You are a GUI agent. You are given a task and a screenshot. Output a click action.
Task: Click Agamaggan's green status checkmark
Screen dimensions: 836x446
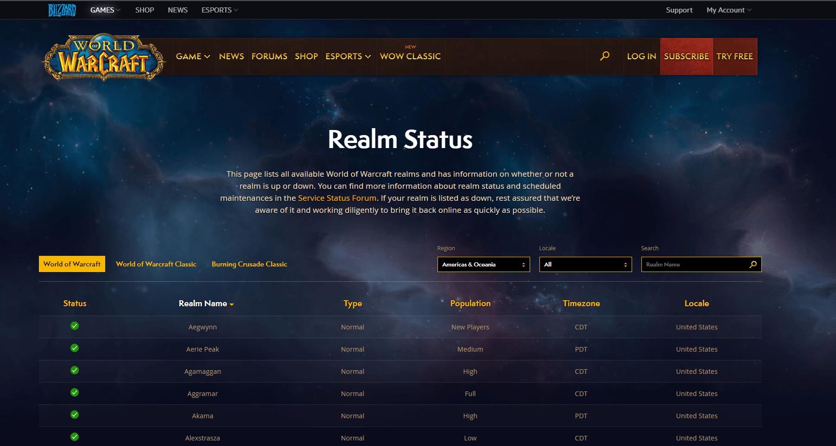[x=75, y=370]
